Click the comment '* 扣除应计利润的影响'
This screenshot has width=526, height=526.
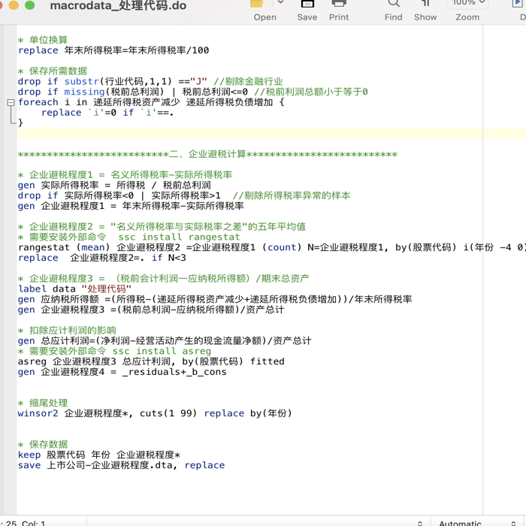(x=67, y=331)
